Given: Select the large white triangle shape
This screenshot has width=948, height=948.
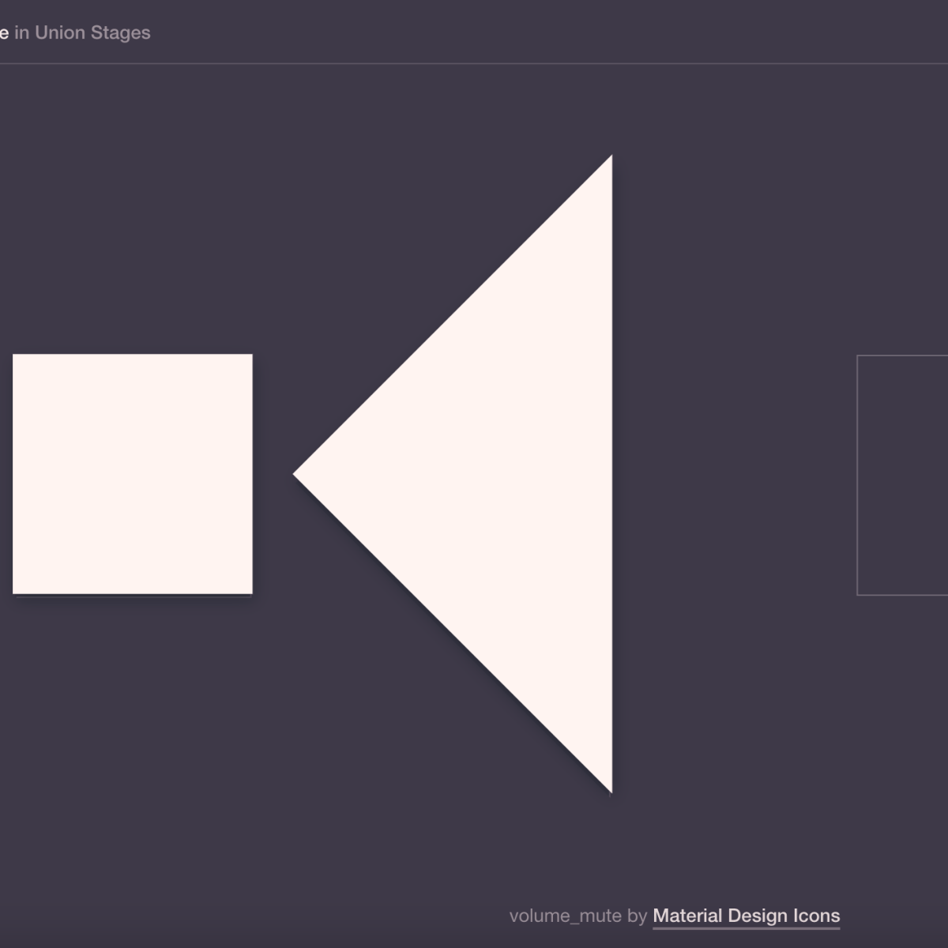Looking at the screenshot, I should coord(506,474).
